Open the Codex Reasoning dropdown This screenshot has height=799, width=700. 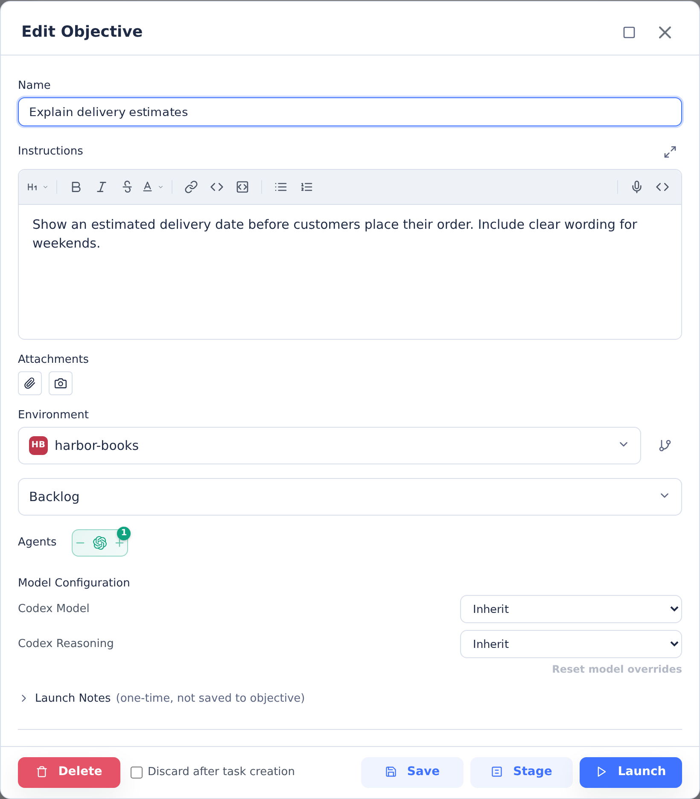(571, 644)
